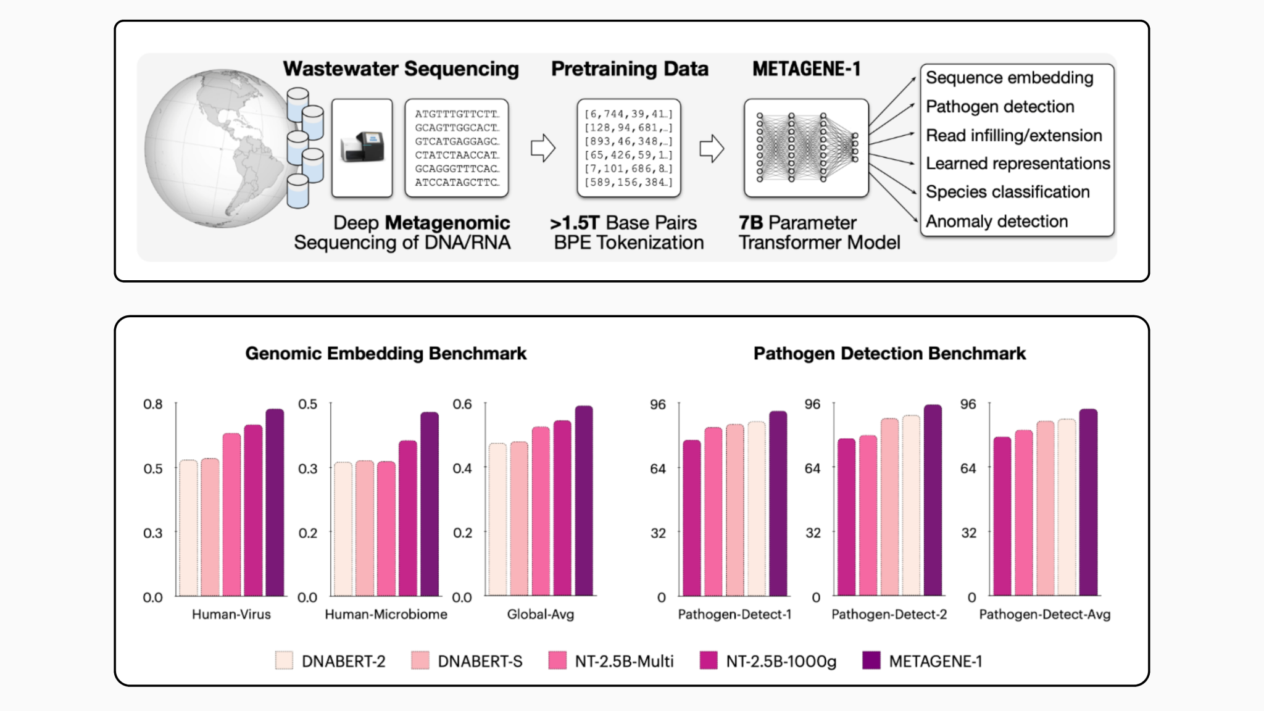Expand Genomic Embedding Benchmark details

(x=386, y=352)
